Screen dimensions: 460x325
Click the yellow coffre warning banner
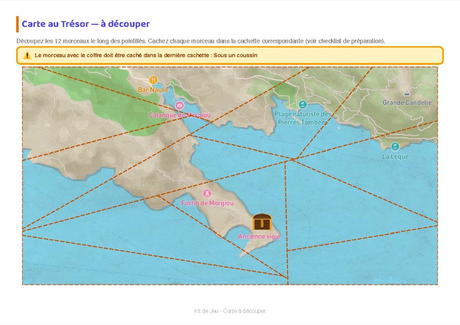point(230,56)
